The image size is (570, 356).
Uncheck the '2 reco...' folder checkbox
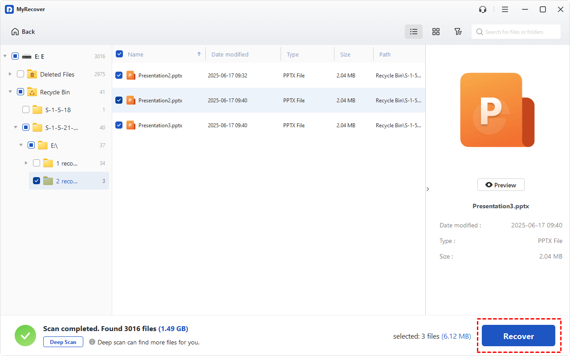(37, 181)
